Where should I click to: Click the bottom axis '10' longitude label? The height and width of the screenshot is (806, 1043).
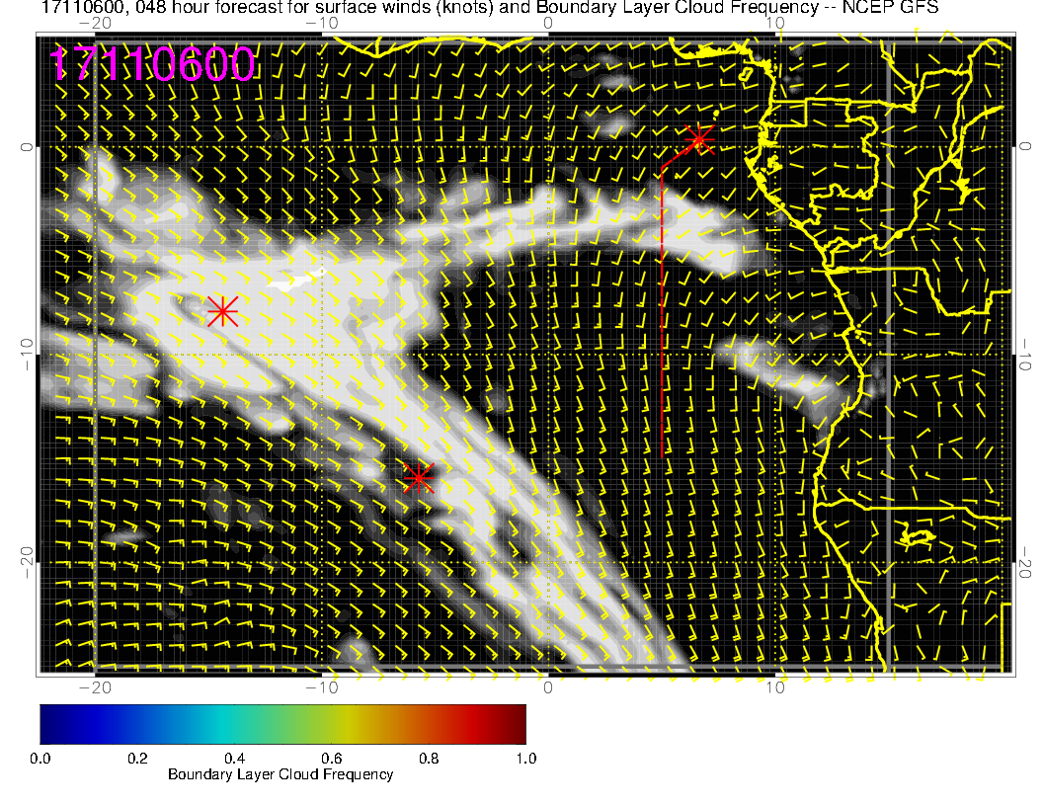[x=775, y=687]
